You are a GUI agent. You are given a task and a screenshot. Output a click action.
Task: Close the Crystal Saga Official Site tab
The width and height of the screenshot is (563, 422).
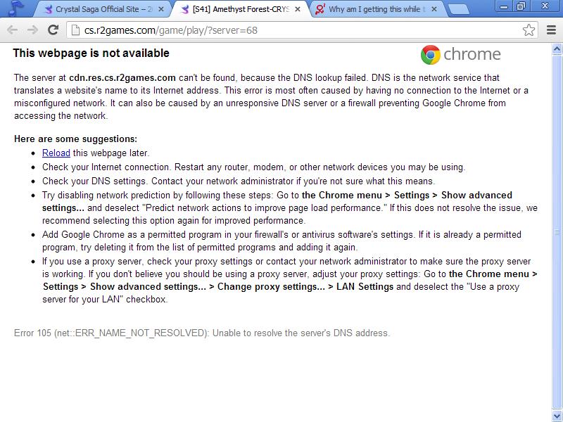click(163, 10)
